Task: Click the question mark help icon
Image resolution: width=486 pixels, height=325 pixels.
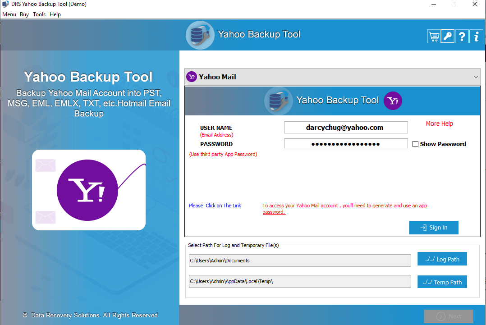Action: (x=462, y=37)
